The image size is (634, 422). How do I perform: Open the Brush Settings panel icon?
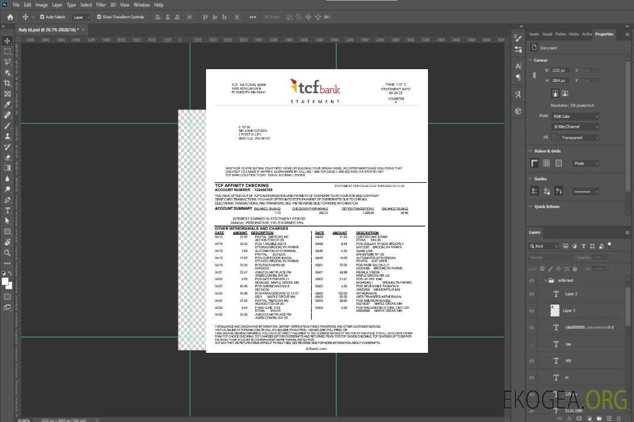tap(518, 38)
